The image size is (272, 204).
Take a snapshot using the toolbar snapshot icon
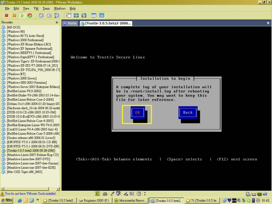pos(41,15)
